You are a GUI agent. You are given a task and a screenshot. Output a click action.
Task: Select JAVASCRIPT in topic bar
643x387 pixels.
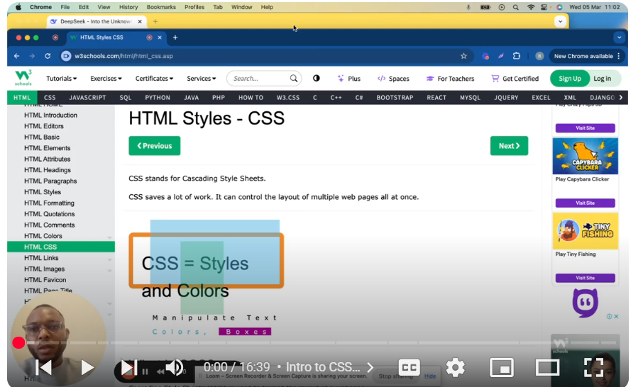pyautogui.click(x=87, y=98)
